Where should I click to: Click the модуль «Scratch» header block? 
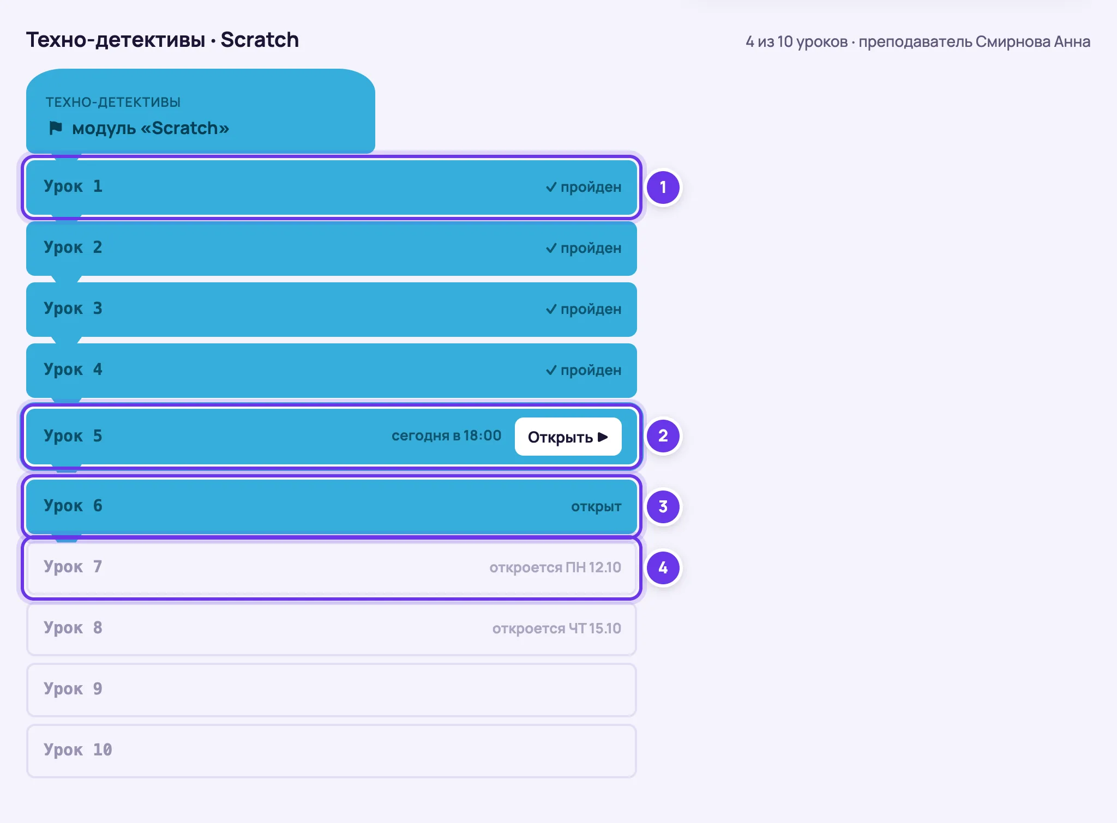201,111
